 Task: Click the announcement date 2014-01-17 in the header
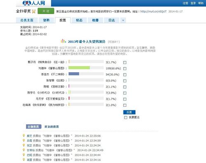tap(176, 11)
